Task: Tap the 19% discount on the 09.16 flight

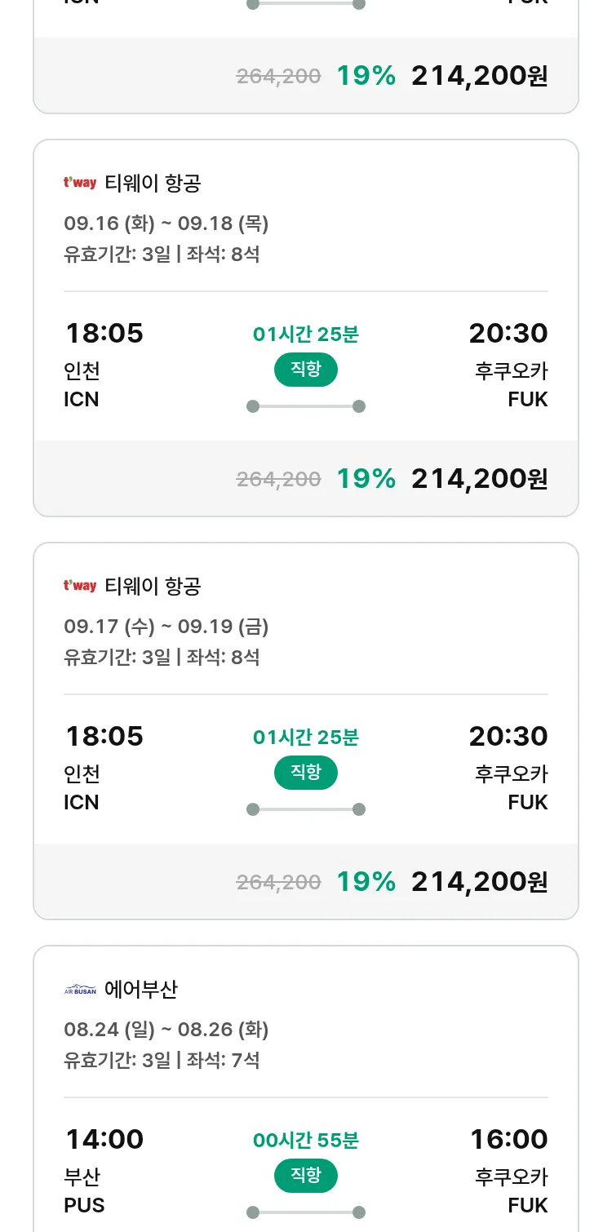Action: click(x=366, y=479)
